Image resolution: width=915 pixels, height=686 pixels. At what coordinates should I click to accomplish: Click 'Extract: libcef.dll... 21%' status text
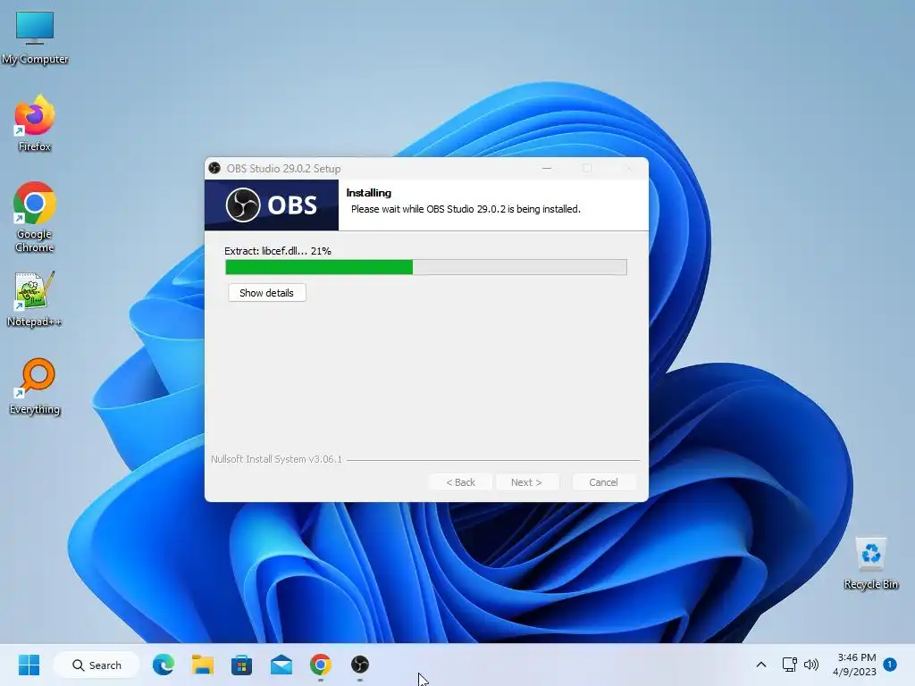[x=278, y=251]
